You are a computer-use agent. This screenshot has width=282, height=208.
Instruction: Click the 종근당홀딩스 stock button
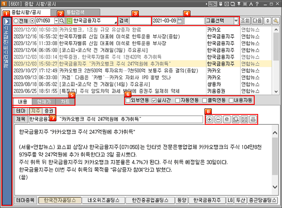(x=262, y=200)
